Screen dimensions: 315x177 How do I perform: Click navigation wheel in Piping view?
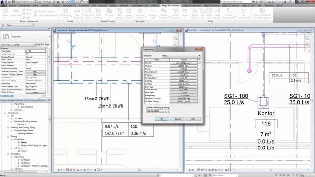click(x=176, y=38)
